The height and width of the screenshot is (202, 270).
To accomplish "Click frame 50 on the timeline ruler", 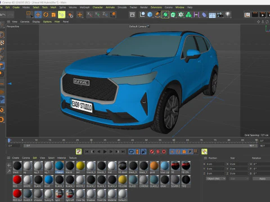I will pyautogui.click(x=146, y=140).
